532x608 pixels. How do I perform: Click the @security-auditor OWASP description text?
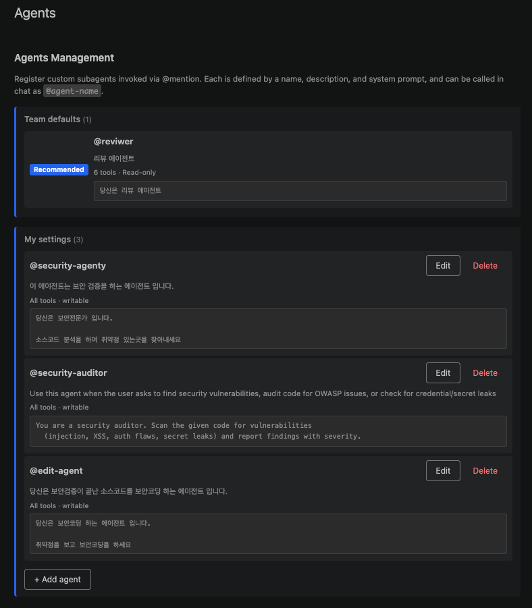tap(263, 393)
